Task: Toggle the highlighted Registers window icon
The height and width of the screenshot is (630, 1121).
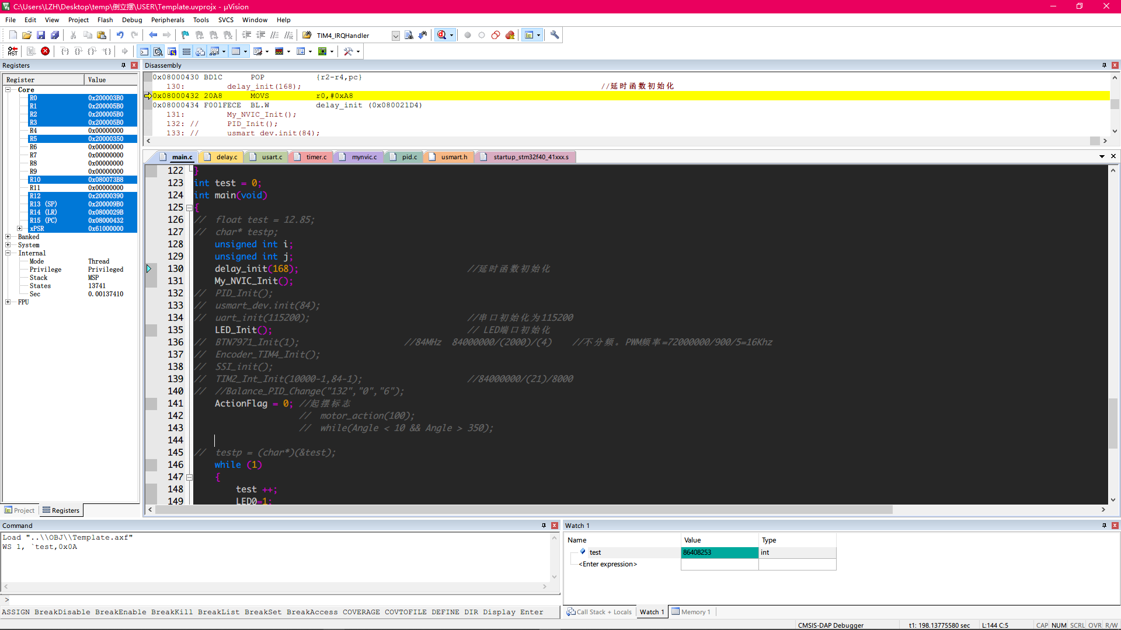Action: point(186,51)
